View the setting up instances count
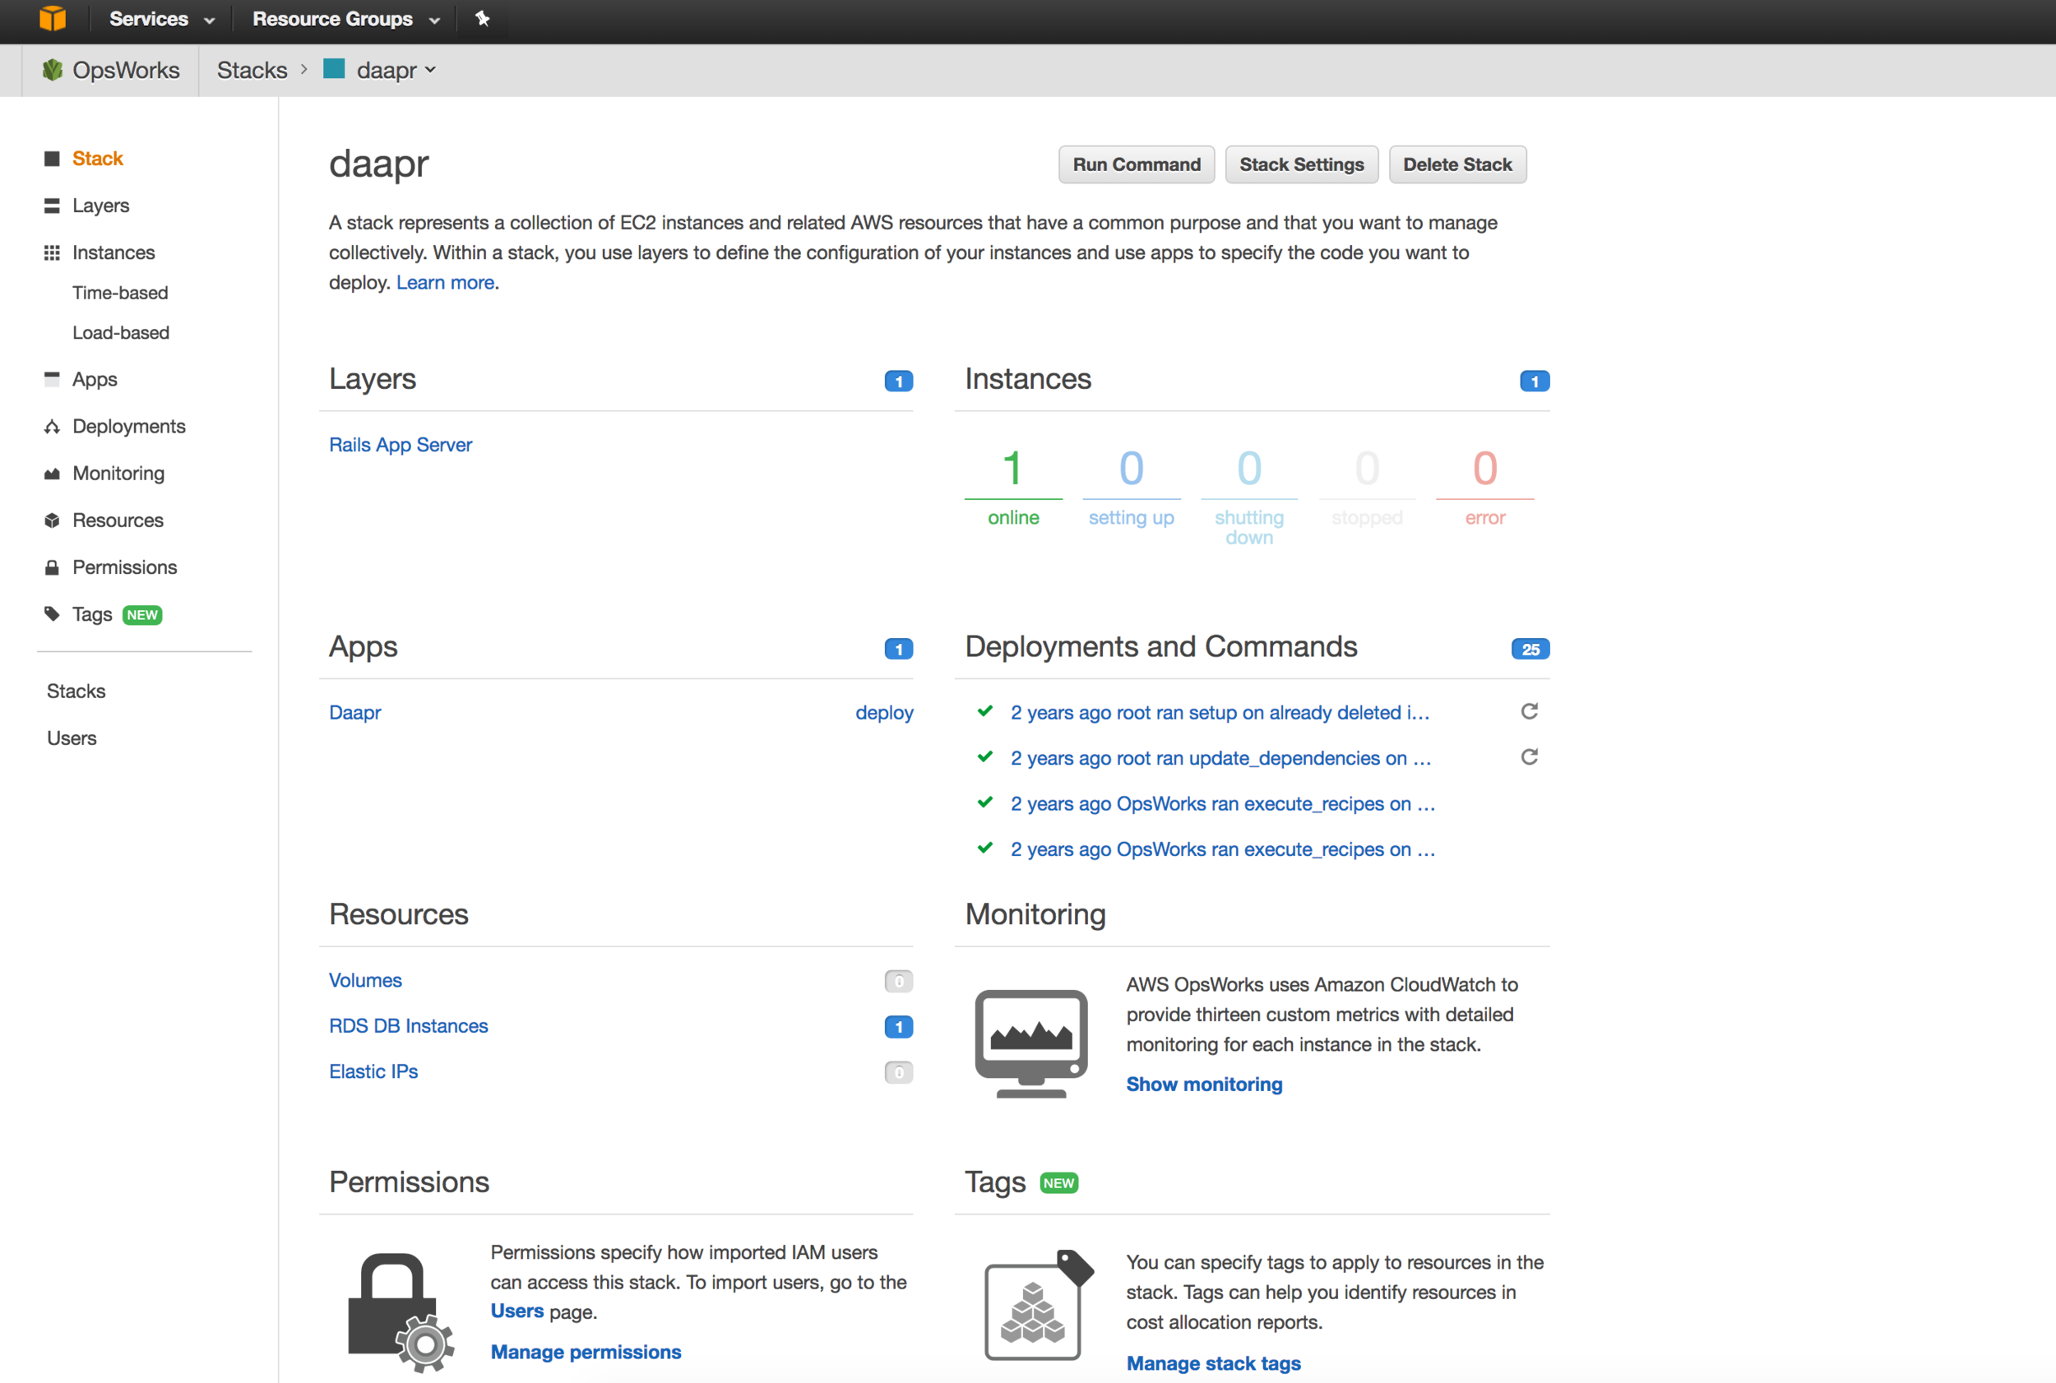Screen dimensions: 2056x1383 (1131, 486)
